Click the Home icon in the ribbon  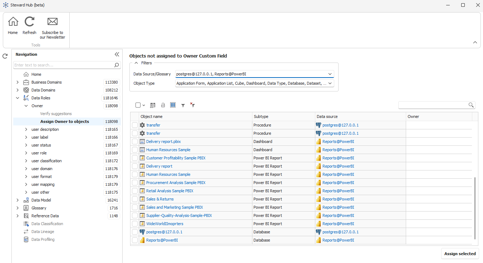tap(13, 22)
